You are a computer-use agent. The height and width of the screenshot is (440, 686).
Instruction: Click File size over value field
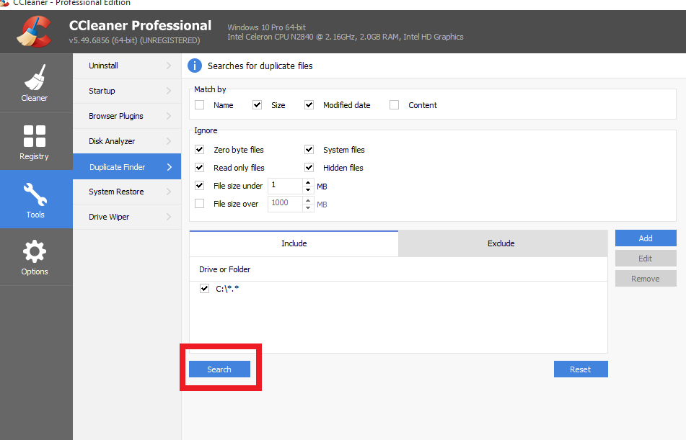point(285,204)
